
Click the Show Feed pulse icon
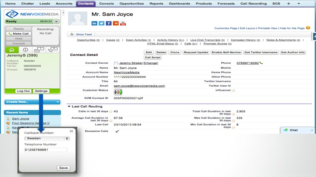click(x=72, y=35)
